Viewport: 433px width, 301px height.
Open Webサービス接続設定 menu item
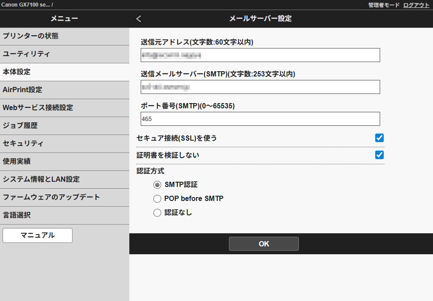(65, 108)
